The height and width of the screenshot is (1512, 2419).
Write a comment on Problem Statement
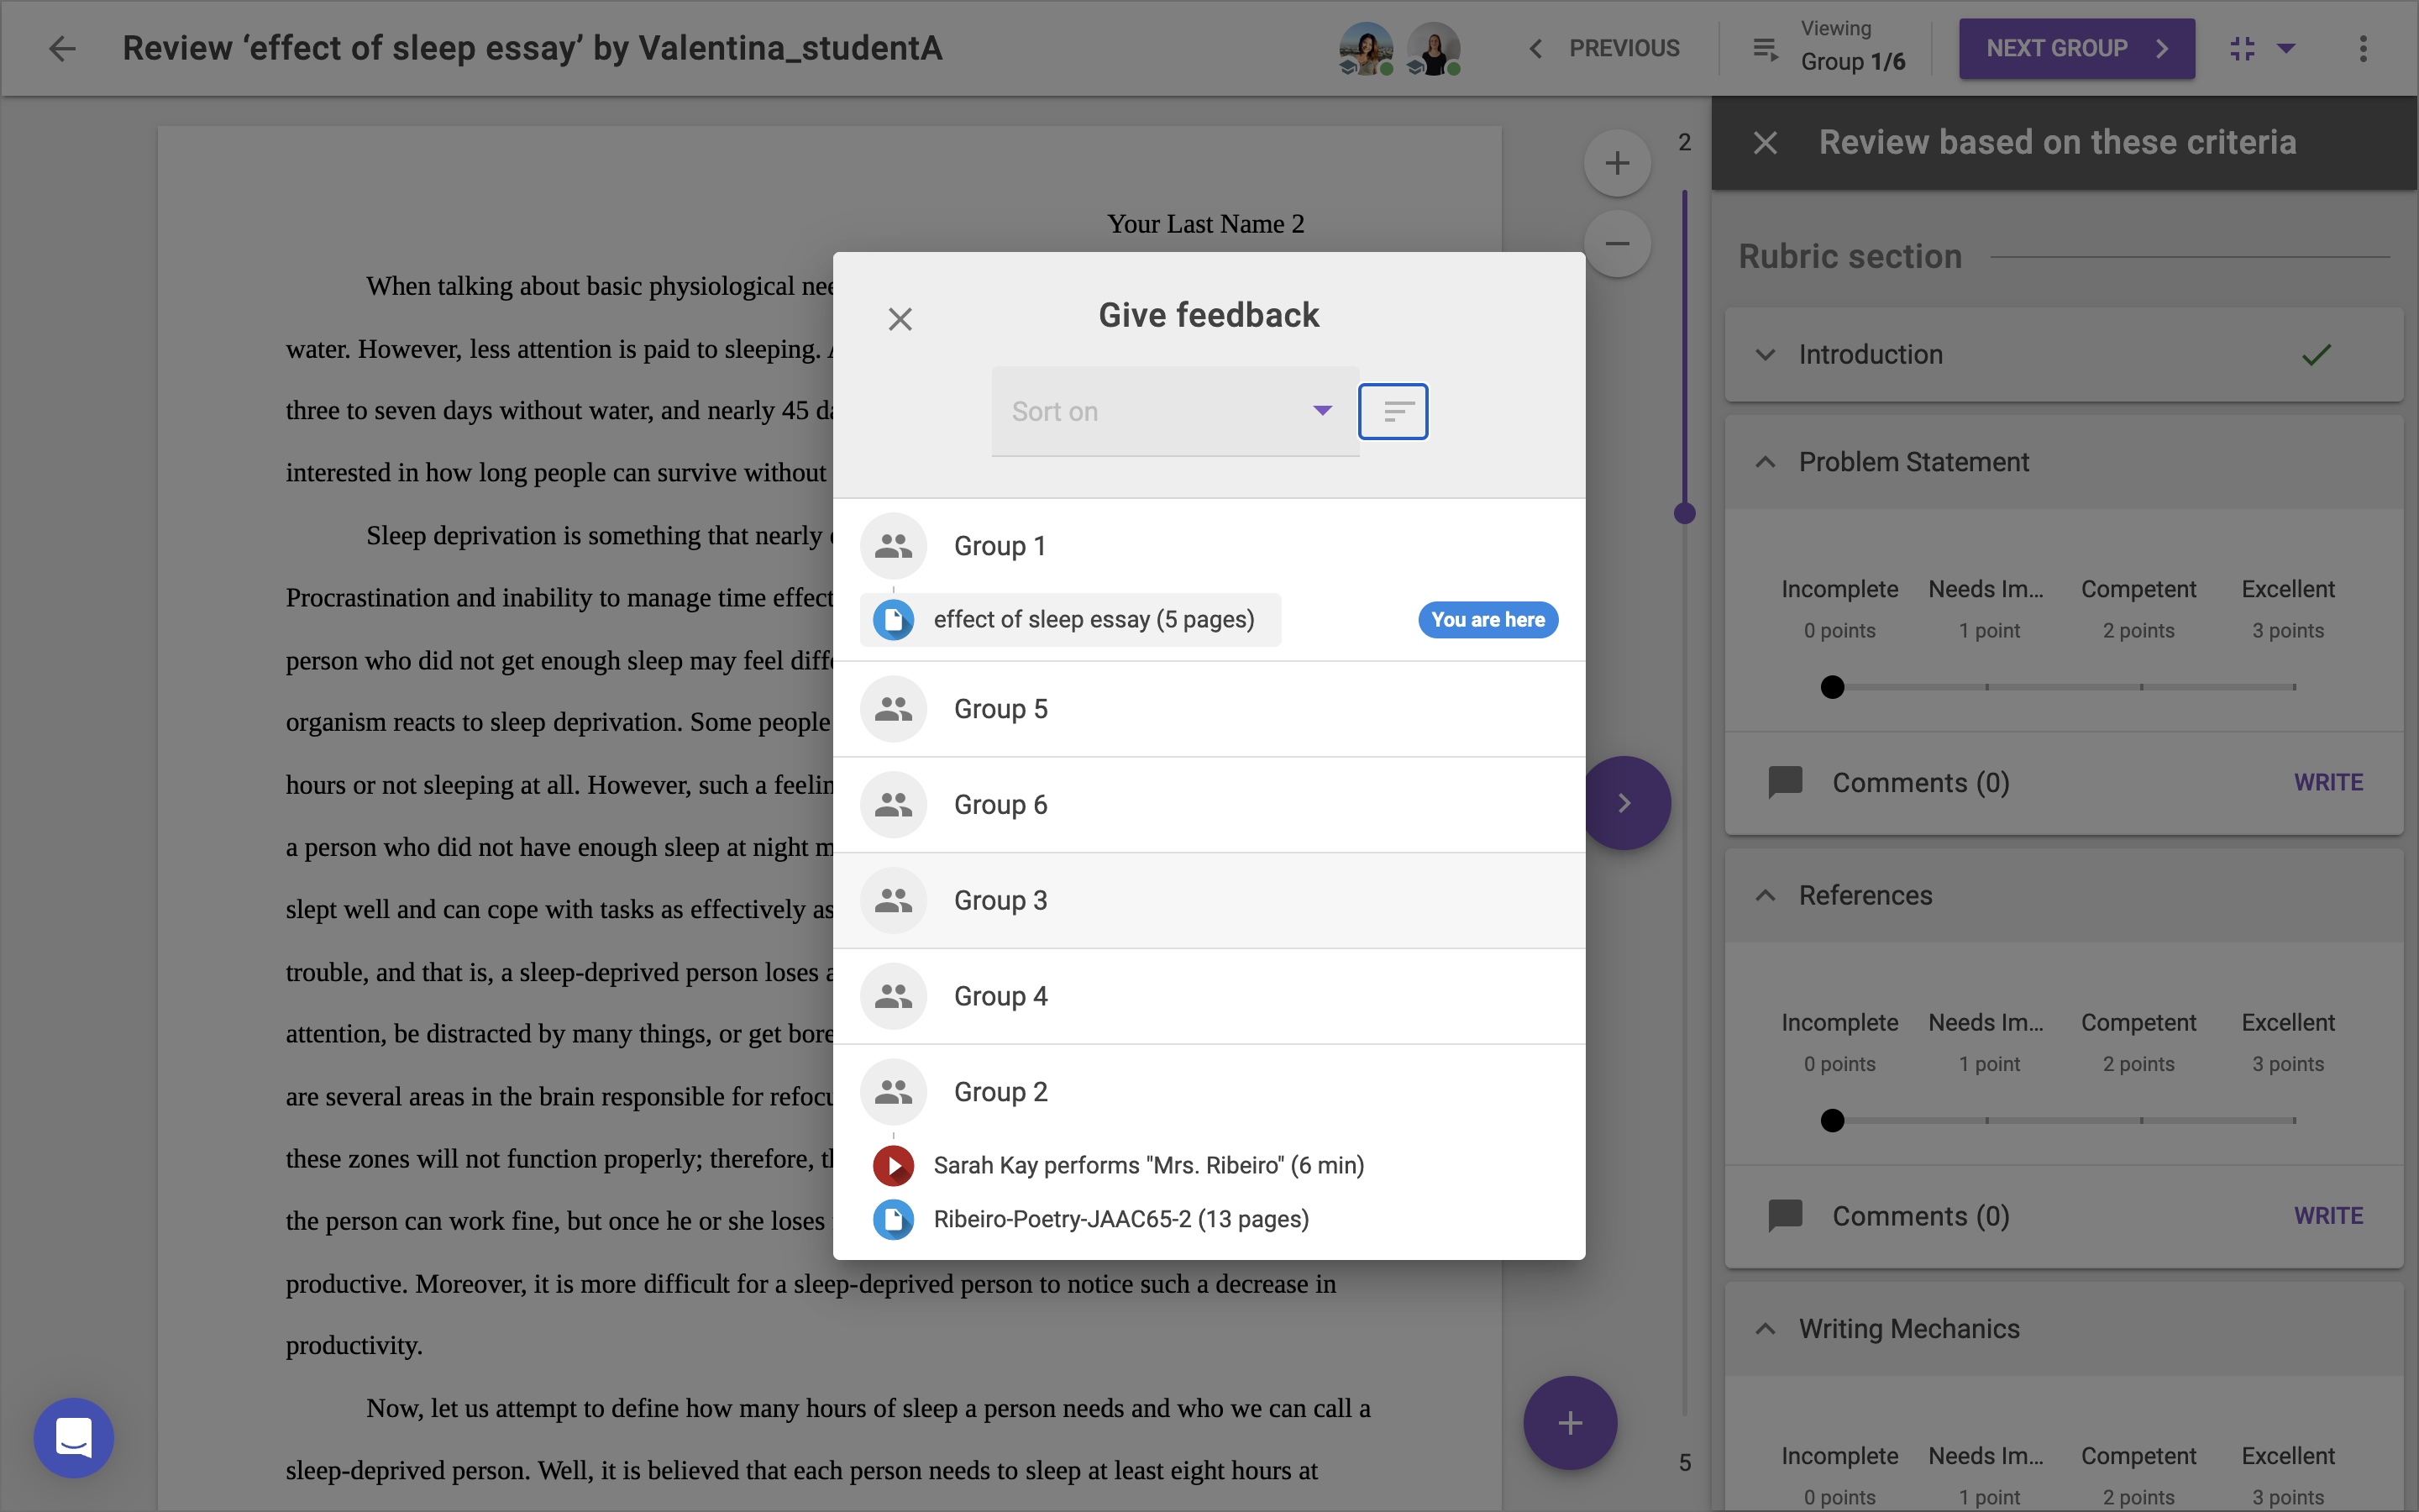(2328, 782)
